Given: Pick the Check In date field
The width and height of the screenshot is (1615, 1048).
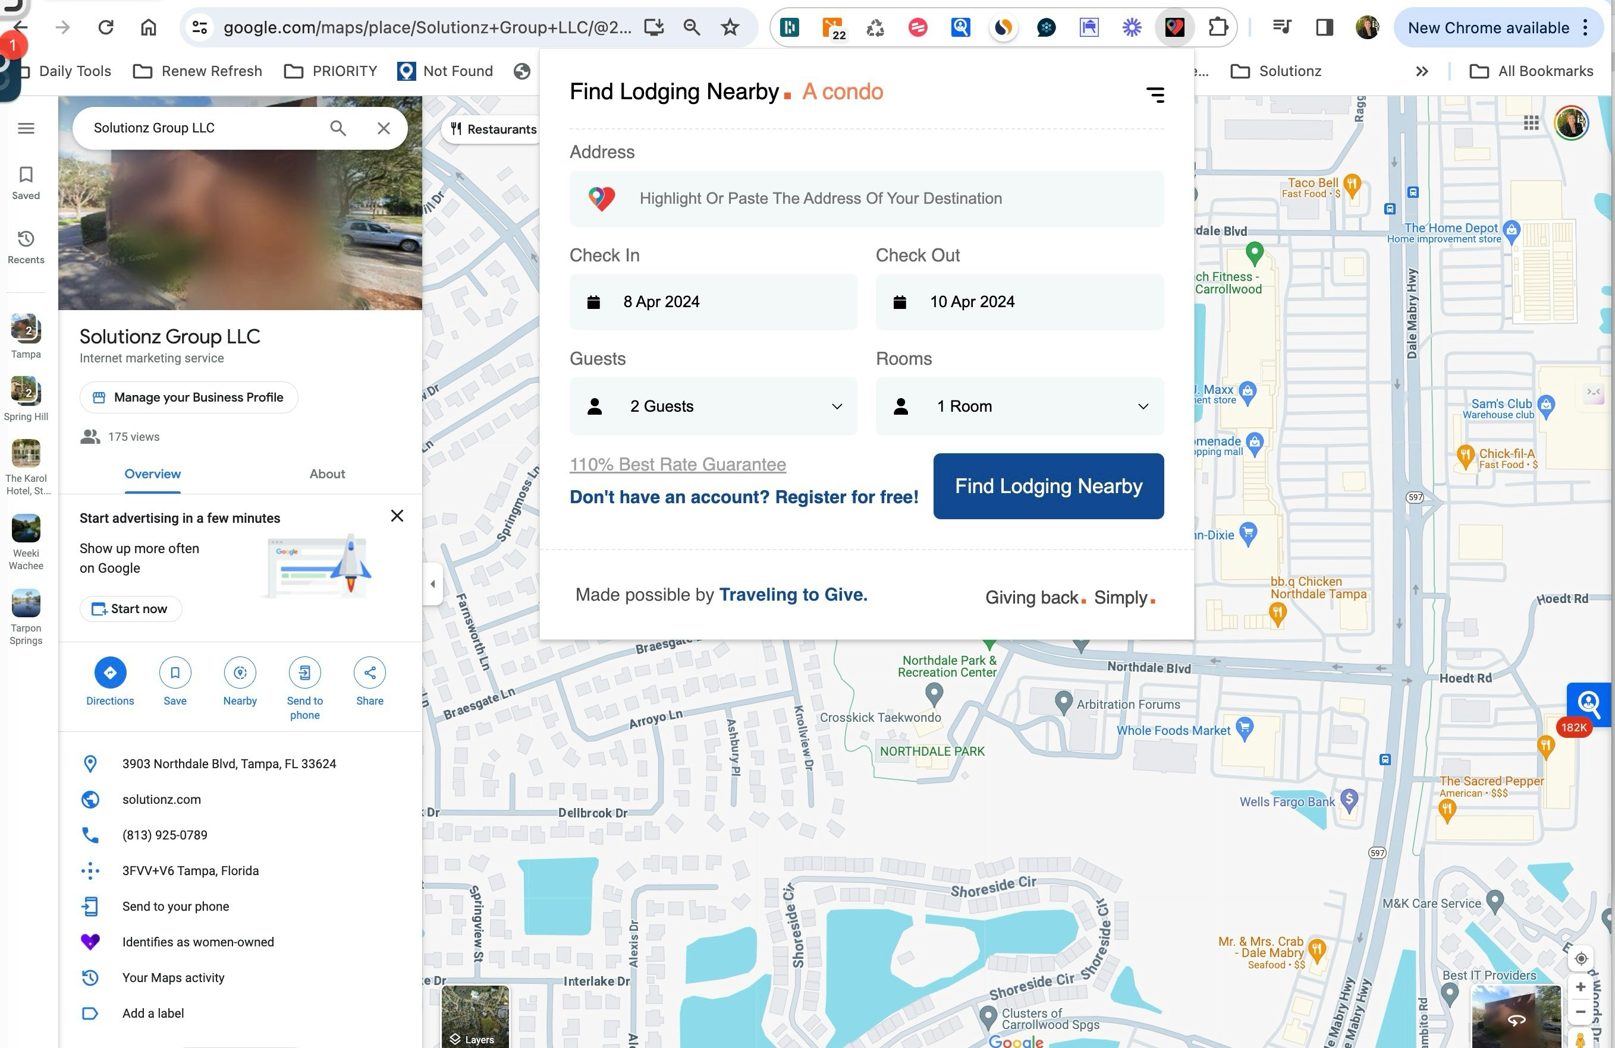Looking at the screenshot, I should [x=713, y=302].
